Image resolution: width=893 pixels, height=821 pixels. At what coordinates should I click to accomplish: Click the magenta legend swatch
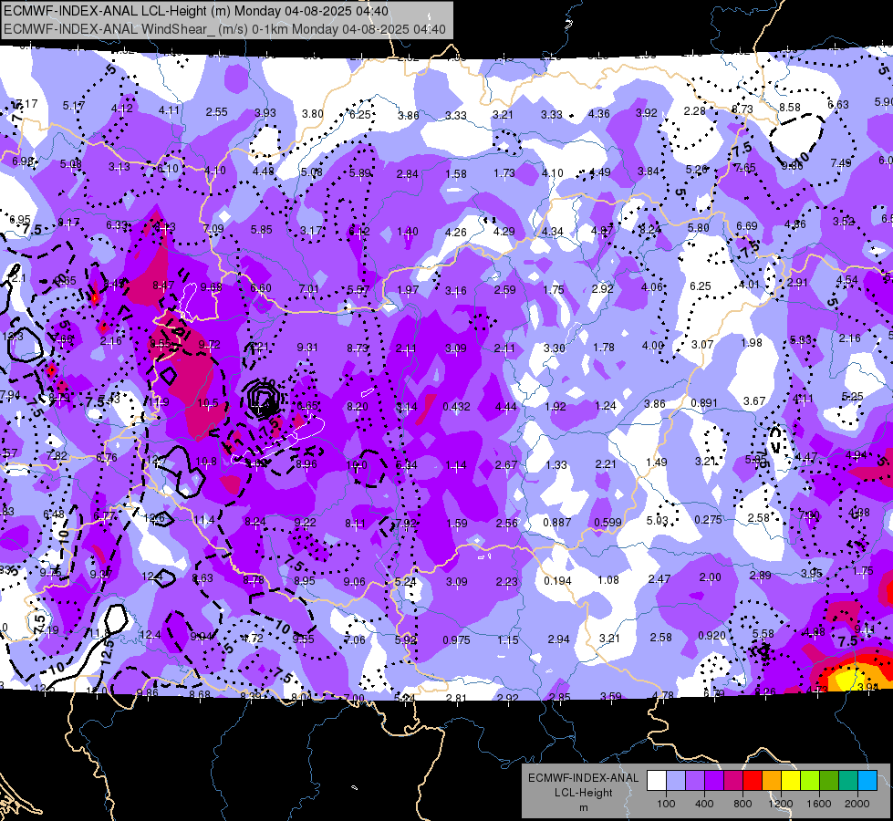tap(733, 781)
